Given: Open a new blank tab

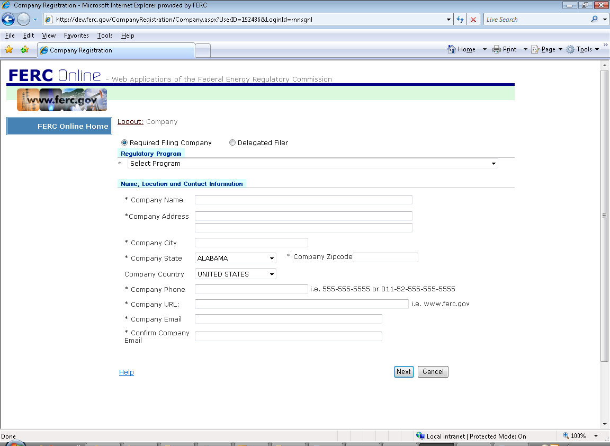Looking at the screenshot, I should point(203,51).
